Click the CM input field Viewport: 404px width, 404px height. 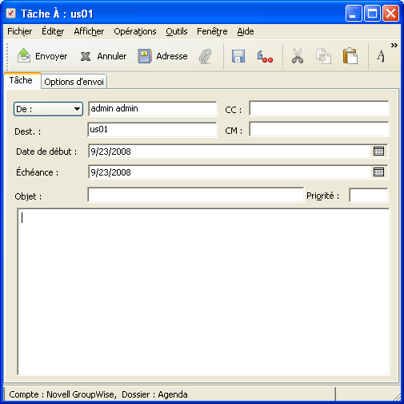click(x=319, y=129)
